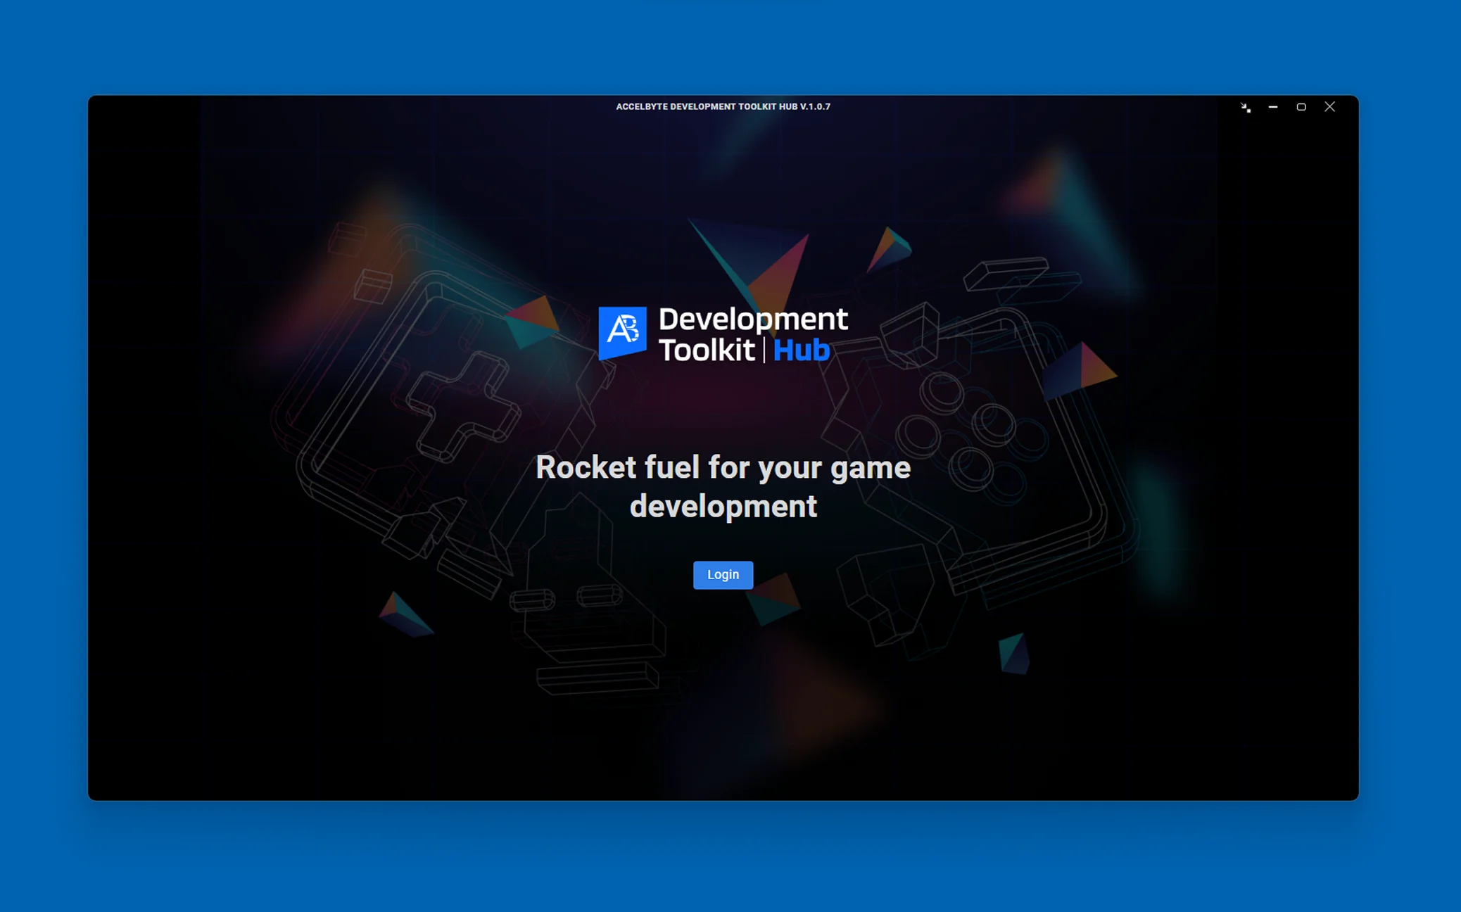Click the Development Toolkit Hub logo text

[753, 334]
